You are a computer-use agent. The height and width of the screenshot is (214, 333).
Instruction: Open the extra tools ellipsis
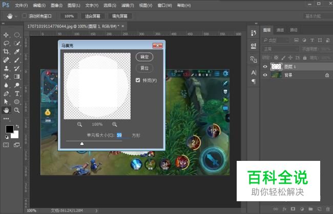[6, 118]
